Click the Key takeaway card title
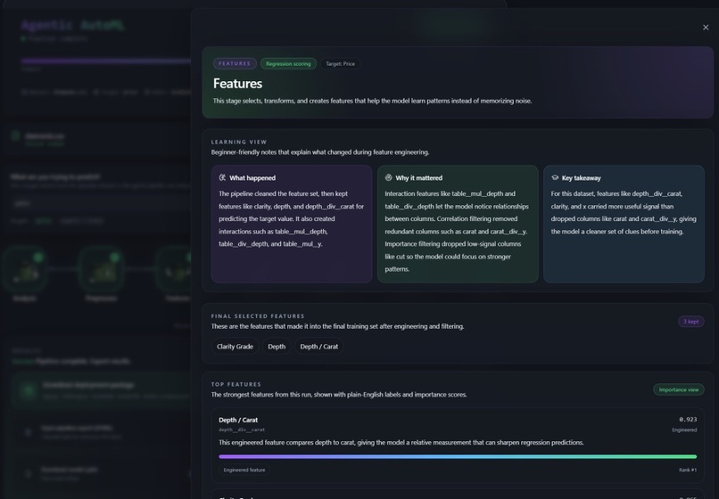Screen dimensions: 719x499 click(x=581, y=178)
